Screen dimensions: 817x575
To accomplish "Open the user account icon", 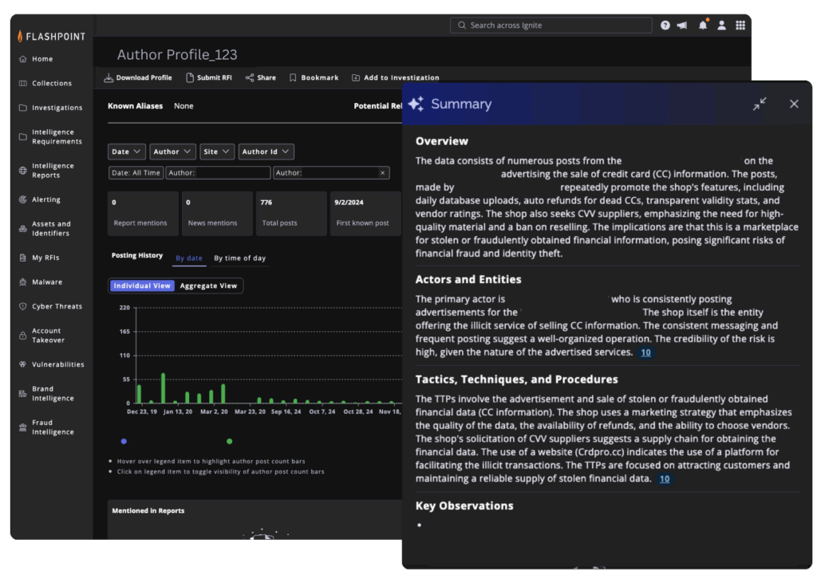I will [x=721, y=26].
